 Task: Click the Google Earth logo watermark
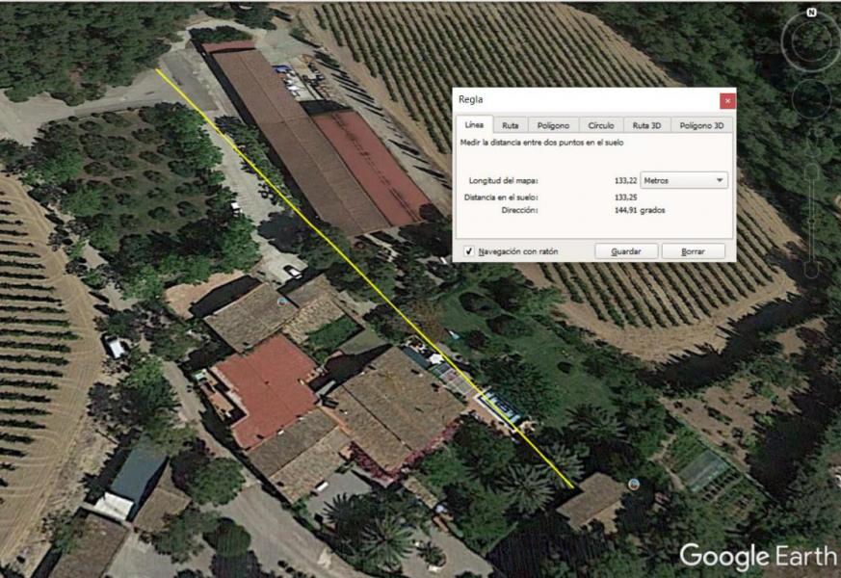point(758,557)
